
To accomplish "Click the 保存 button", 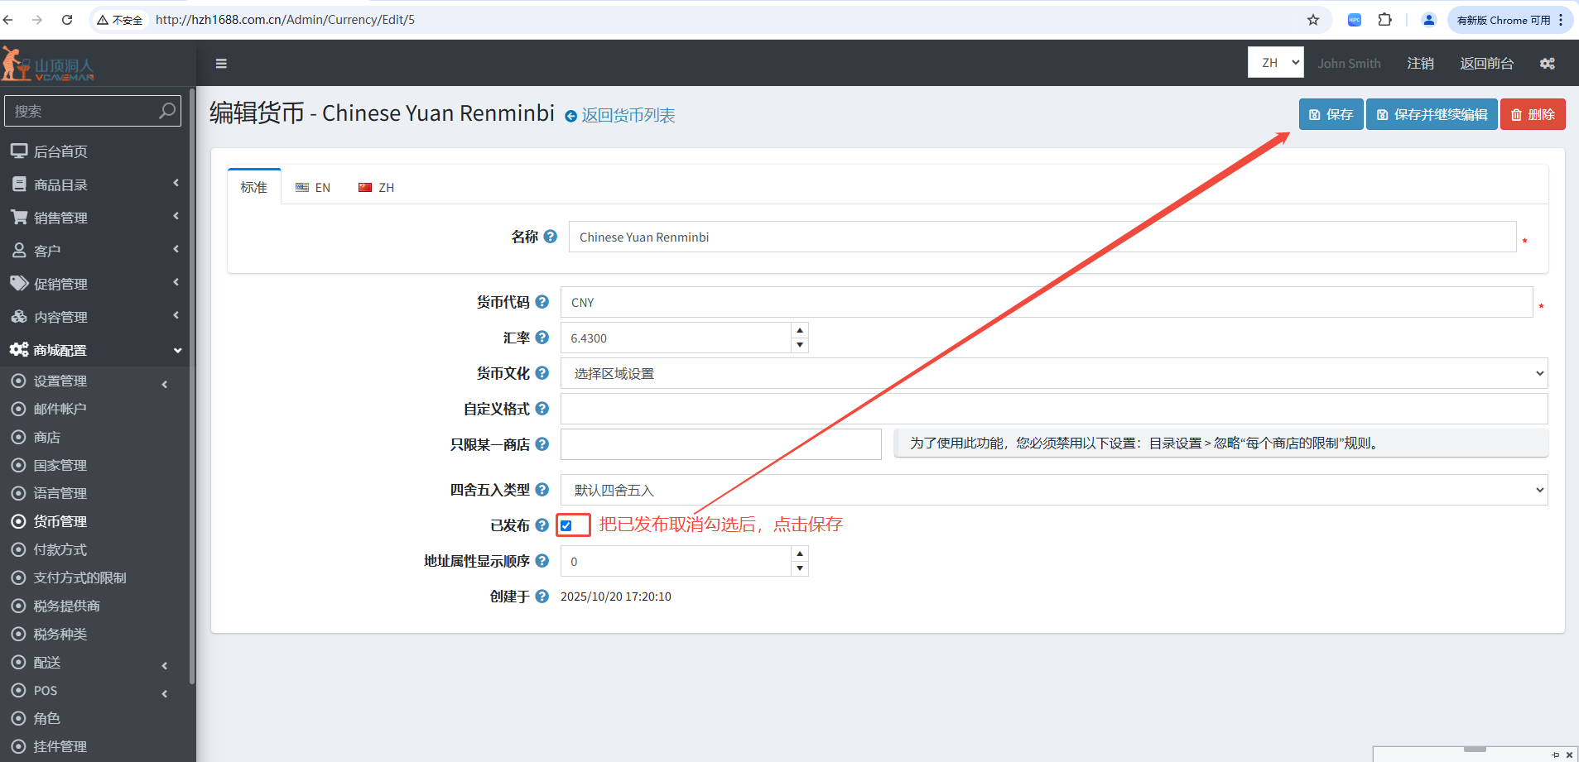I will 1331,114.
